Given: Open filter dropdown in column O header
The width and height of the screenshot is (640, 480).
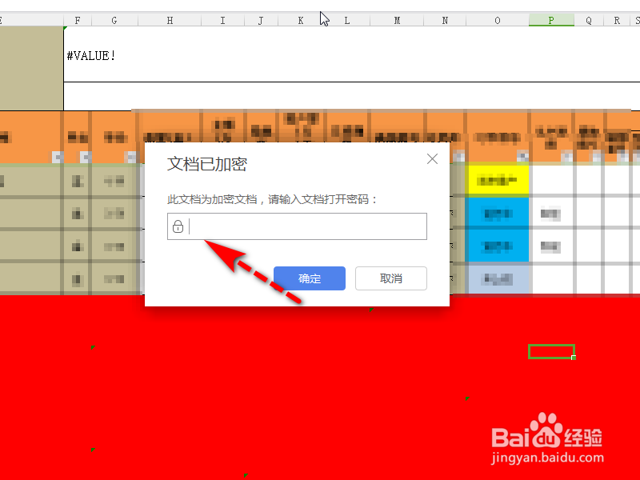Looking at the screenshot, I should tap(522, 156).
